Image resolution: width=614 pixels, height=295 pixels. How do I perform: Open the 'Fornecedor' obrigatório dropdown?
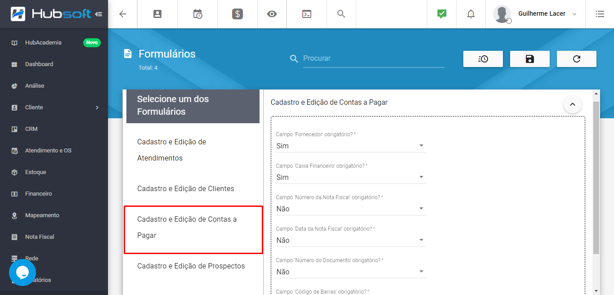(x=351, y=146)
